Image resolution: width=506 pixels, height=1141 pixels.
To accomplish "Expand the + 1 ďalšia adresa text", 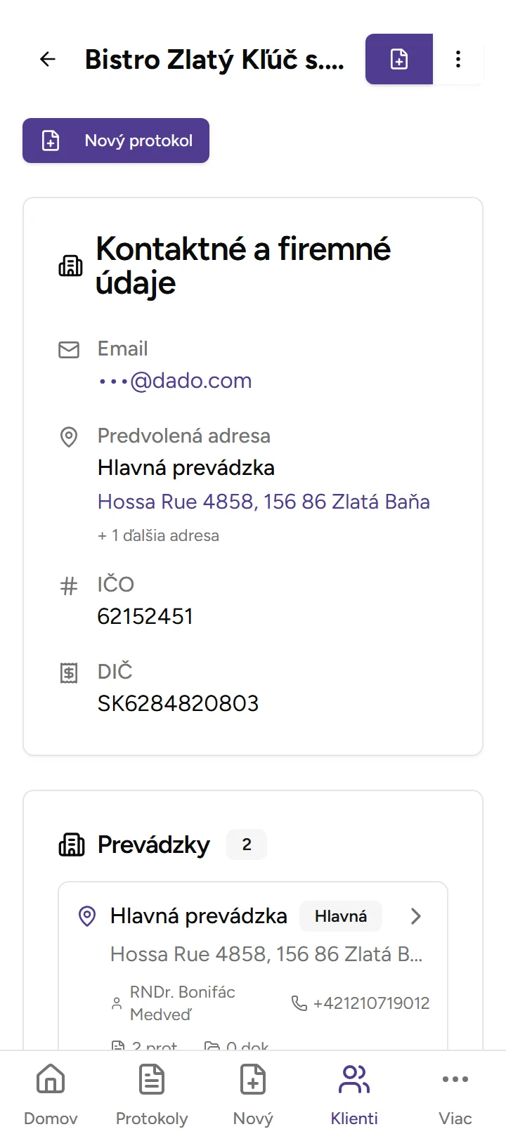I will tap(158, 535).
